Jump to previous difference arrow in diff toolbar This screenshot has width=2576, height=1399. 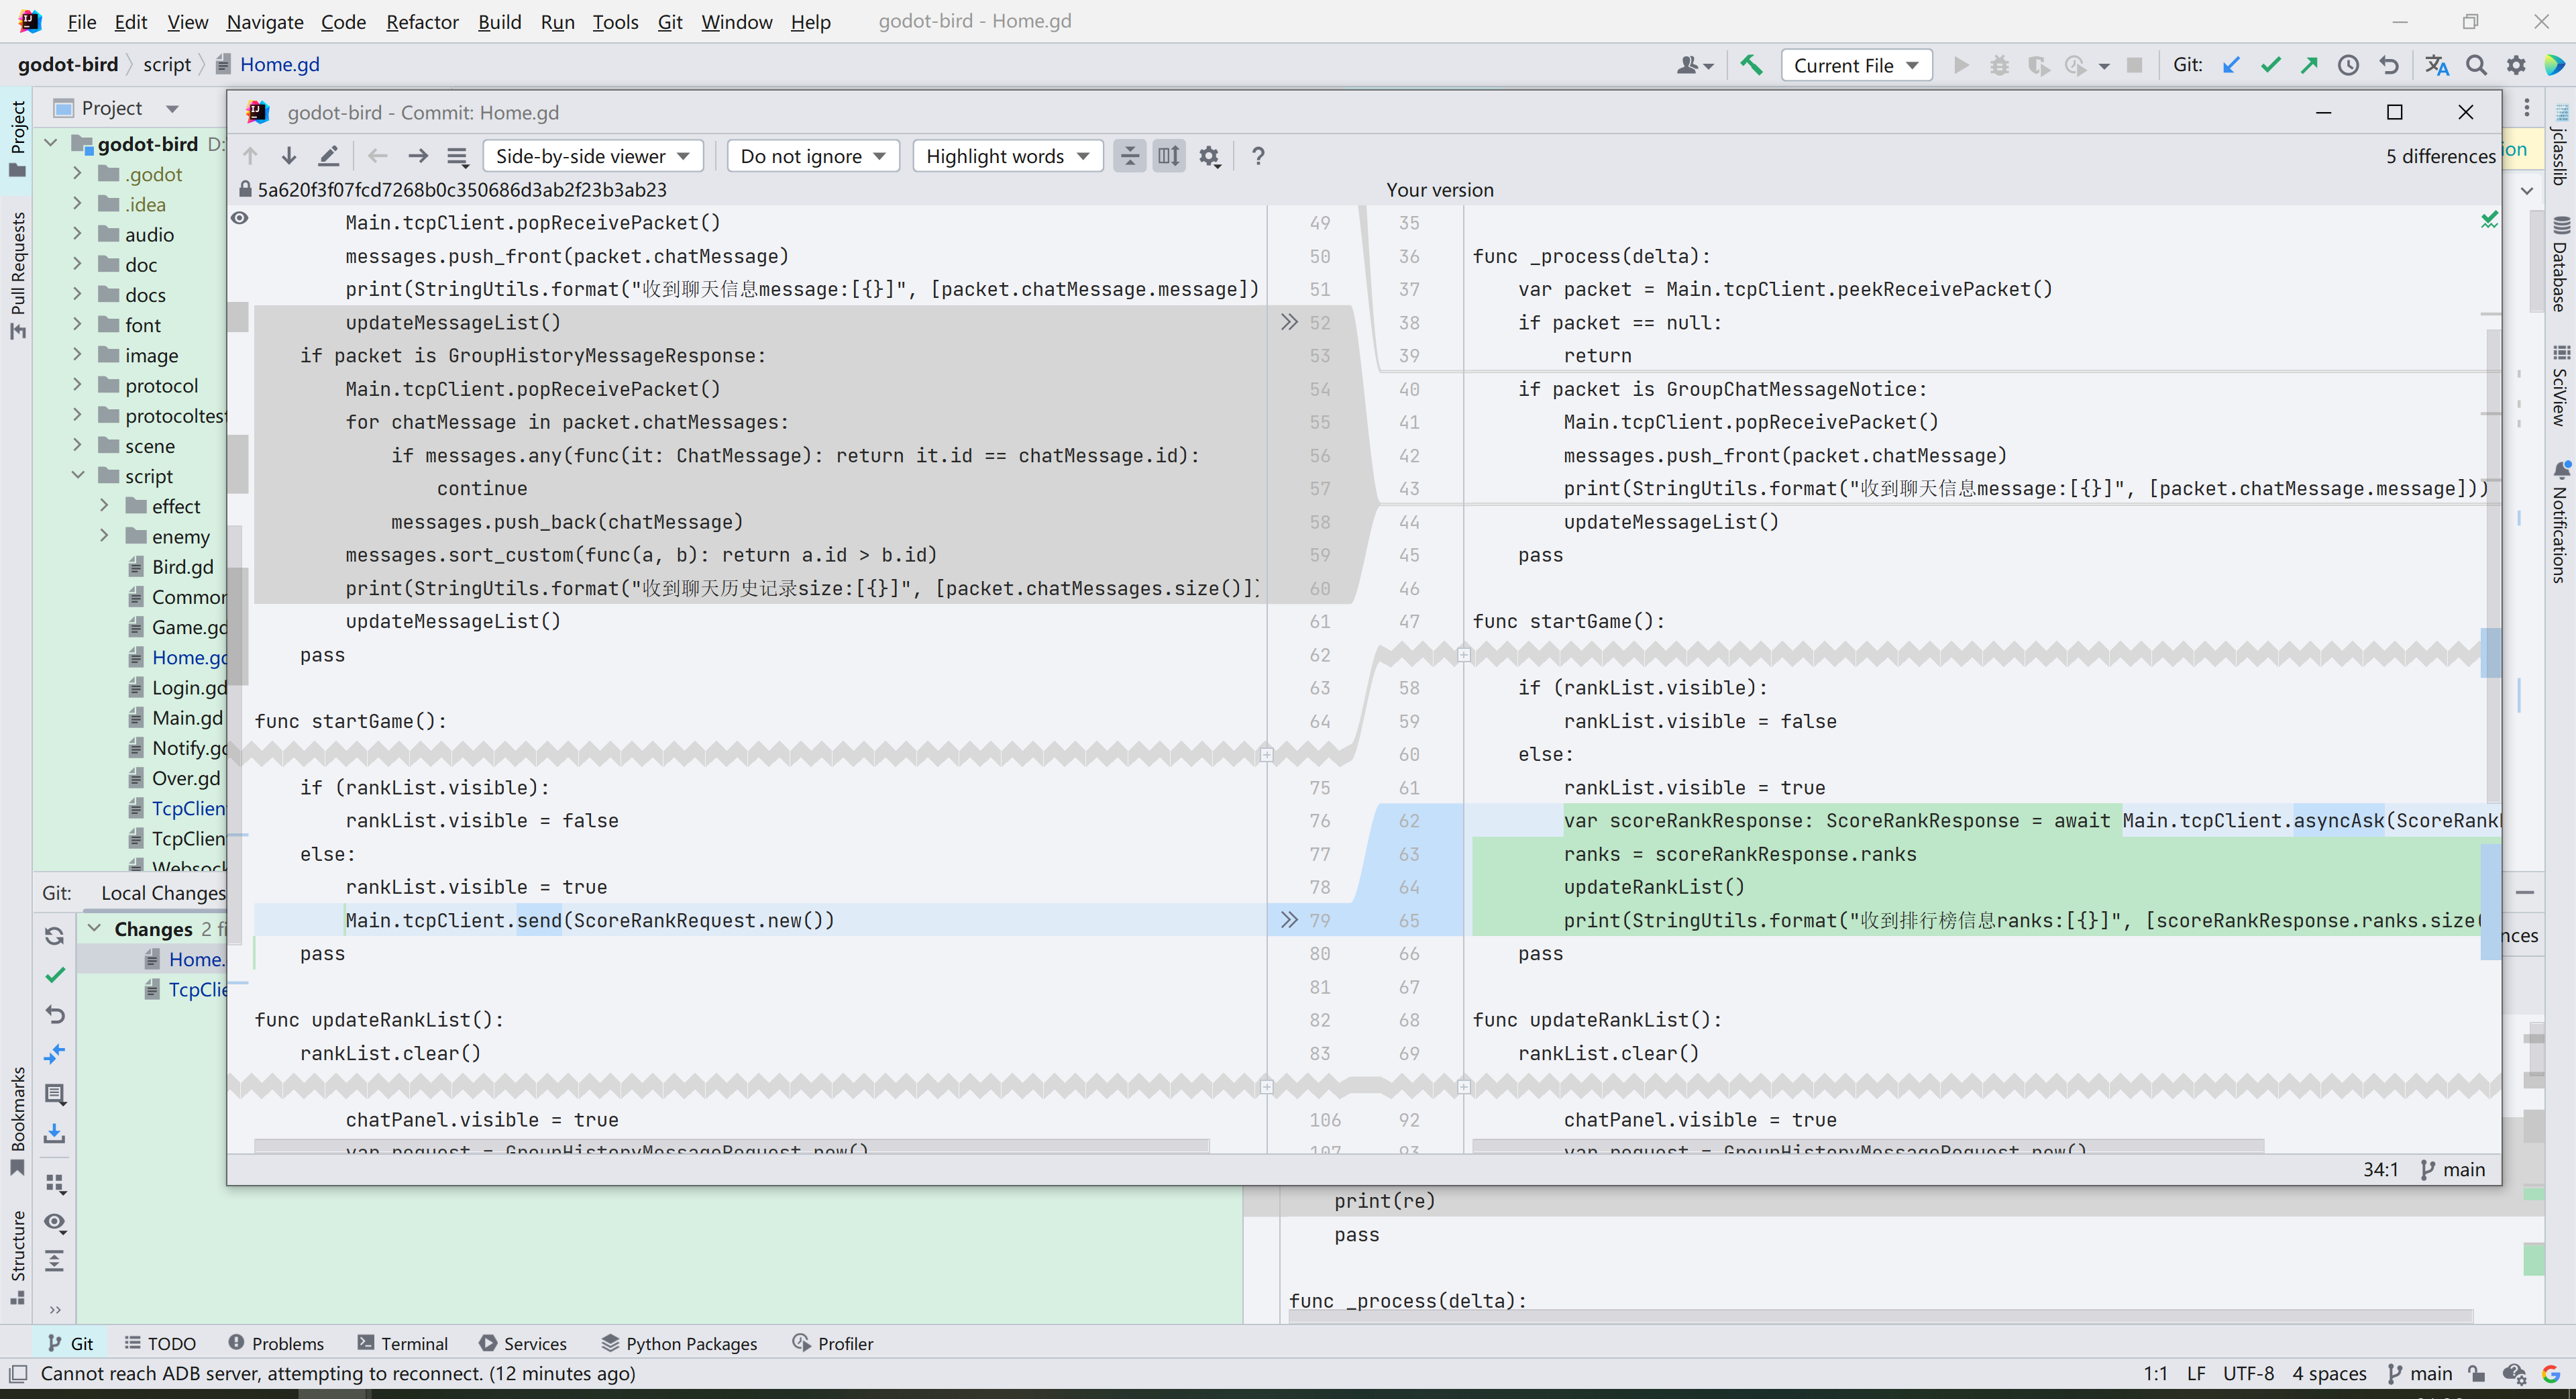250,156
